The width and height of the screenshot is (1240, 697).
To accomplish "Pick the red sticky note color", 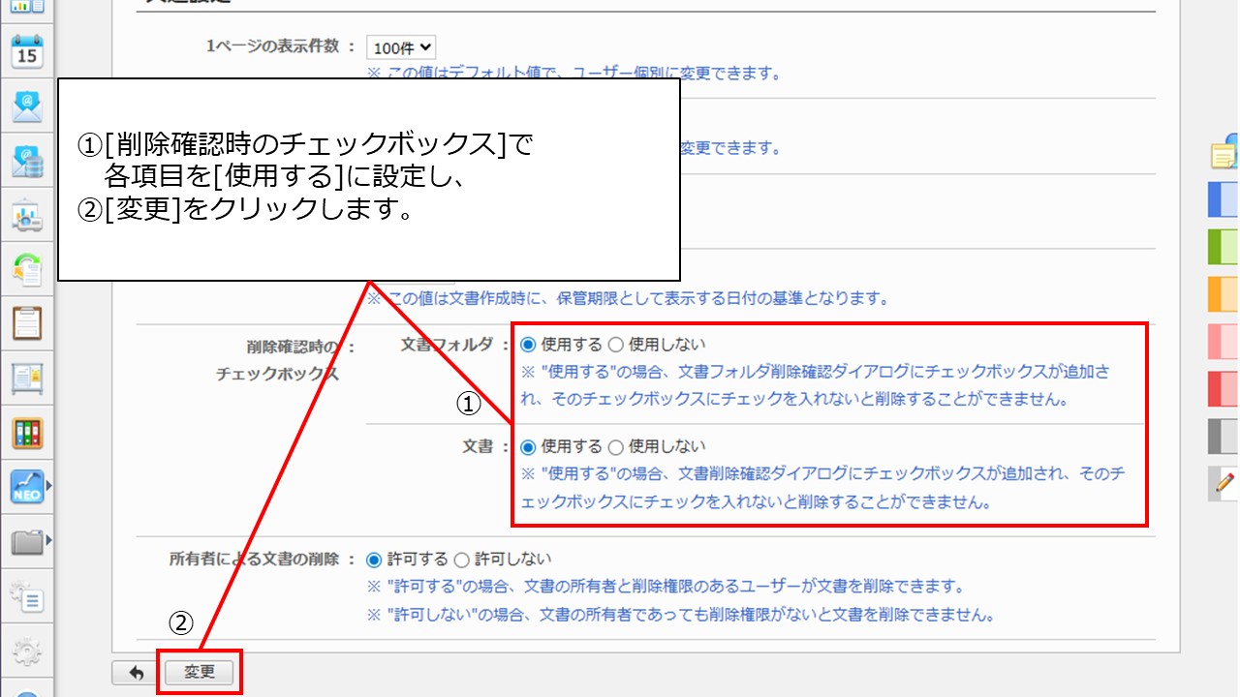I will tap(1224, 388).
